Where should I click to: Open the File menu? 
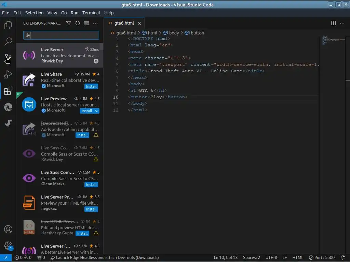[x=5, y=13]
